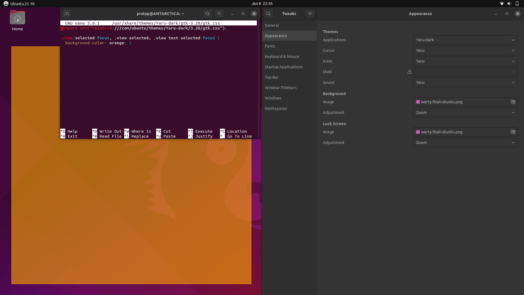
Task: Open the Tweaks hamburger menu
Action: 310,14
